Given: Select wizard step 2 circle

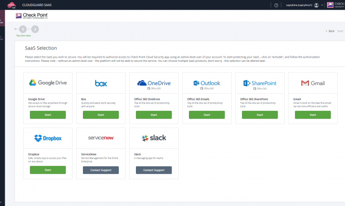Looking at the screenshot, I should (35, 29).
